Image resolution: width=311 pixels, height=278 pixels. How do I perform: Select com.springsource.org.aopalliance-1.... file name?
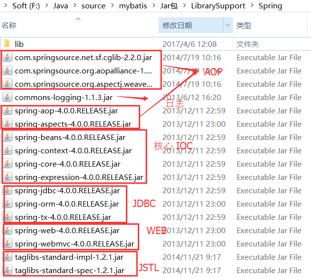pos(83,70)
